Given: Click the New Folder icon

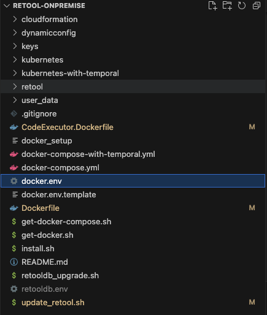Looking at the screenshot, I should (x=227, y=6).
